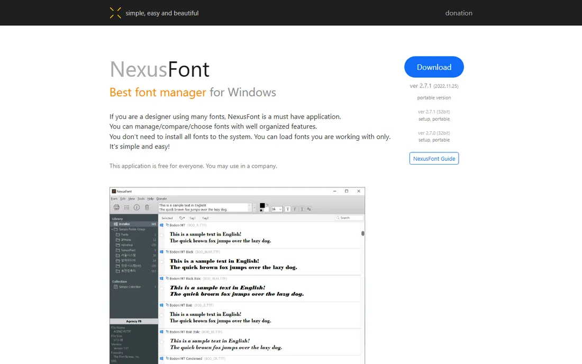Click the character map grid icon
Screen dimensions: 582x364
126,207
